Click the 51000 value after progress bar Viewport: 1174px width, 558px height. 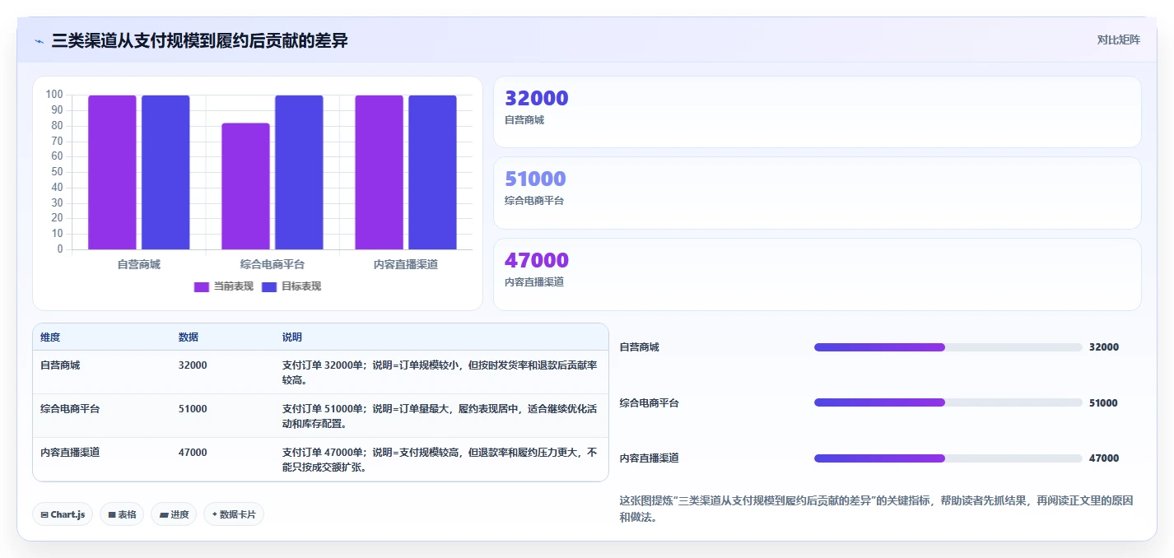tap(1103, 403)
